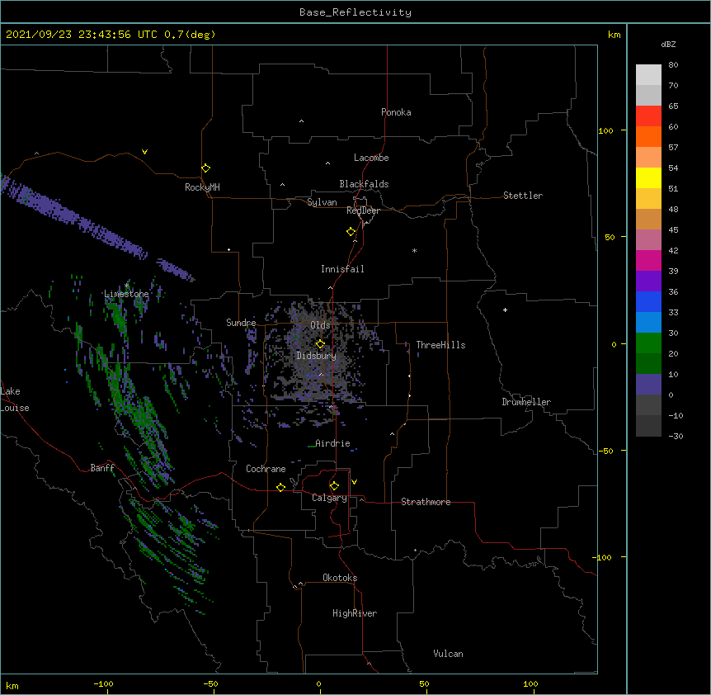Click the Lake Louise label
Screen dimensions: 711x695
coord(15,400)
